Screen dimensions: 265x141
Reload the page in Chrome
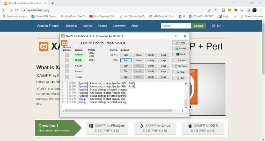click(x=17, y=10)
